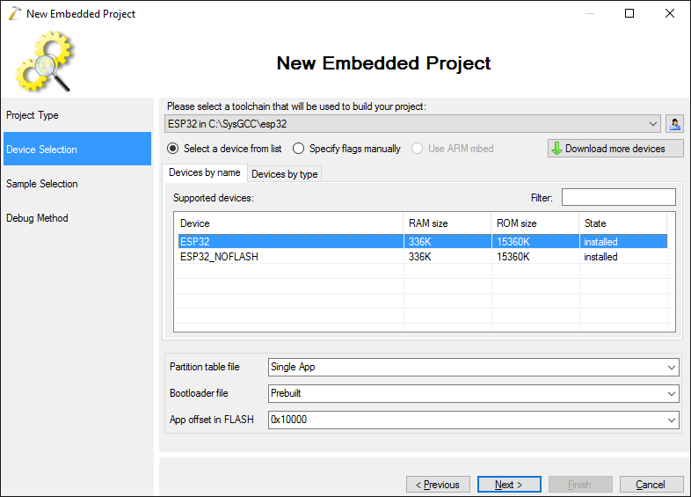Open the Debug Method wizard page
Viewport: 691px width, 497px height.
point(37,218)
